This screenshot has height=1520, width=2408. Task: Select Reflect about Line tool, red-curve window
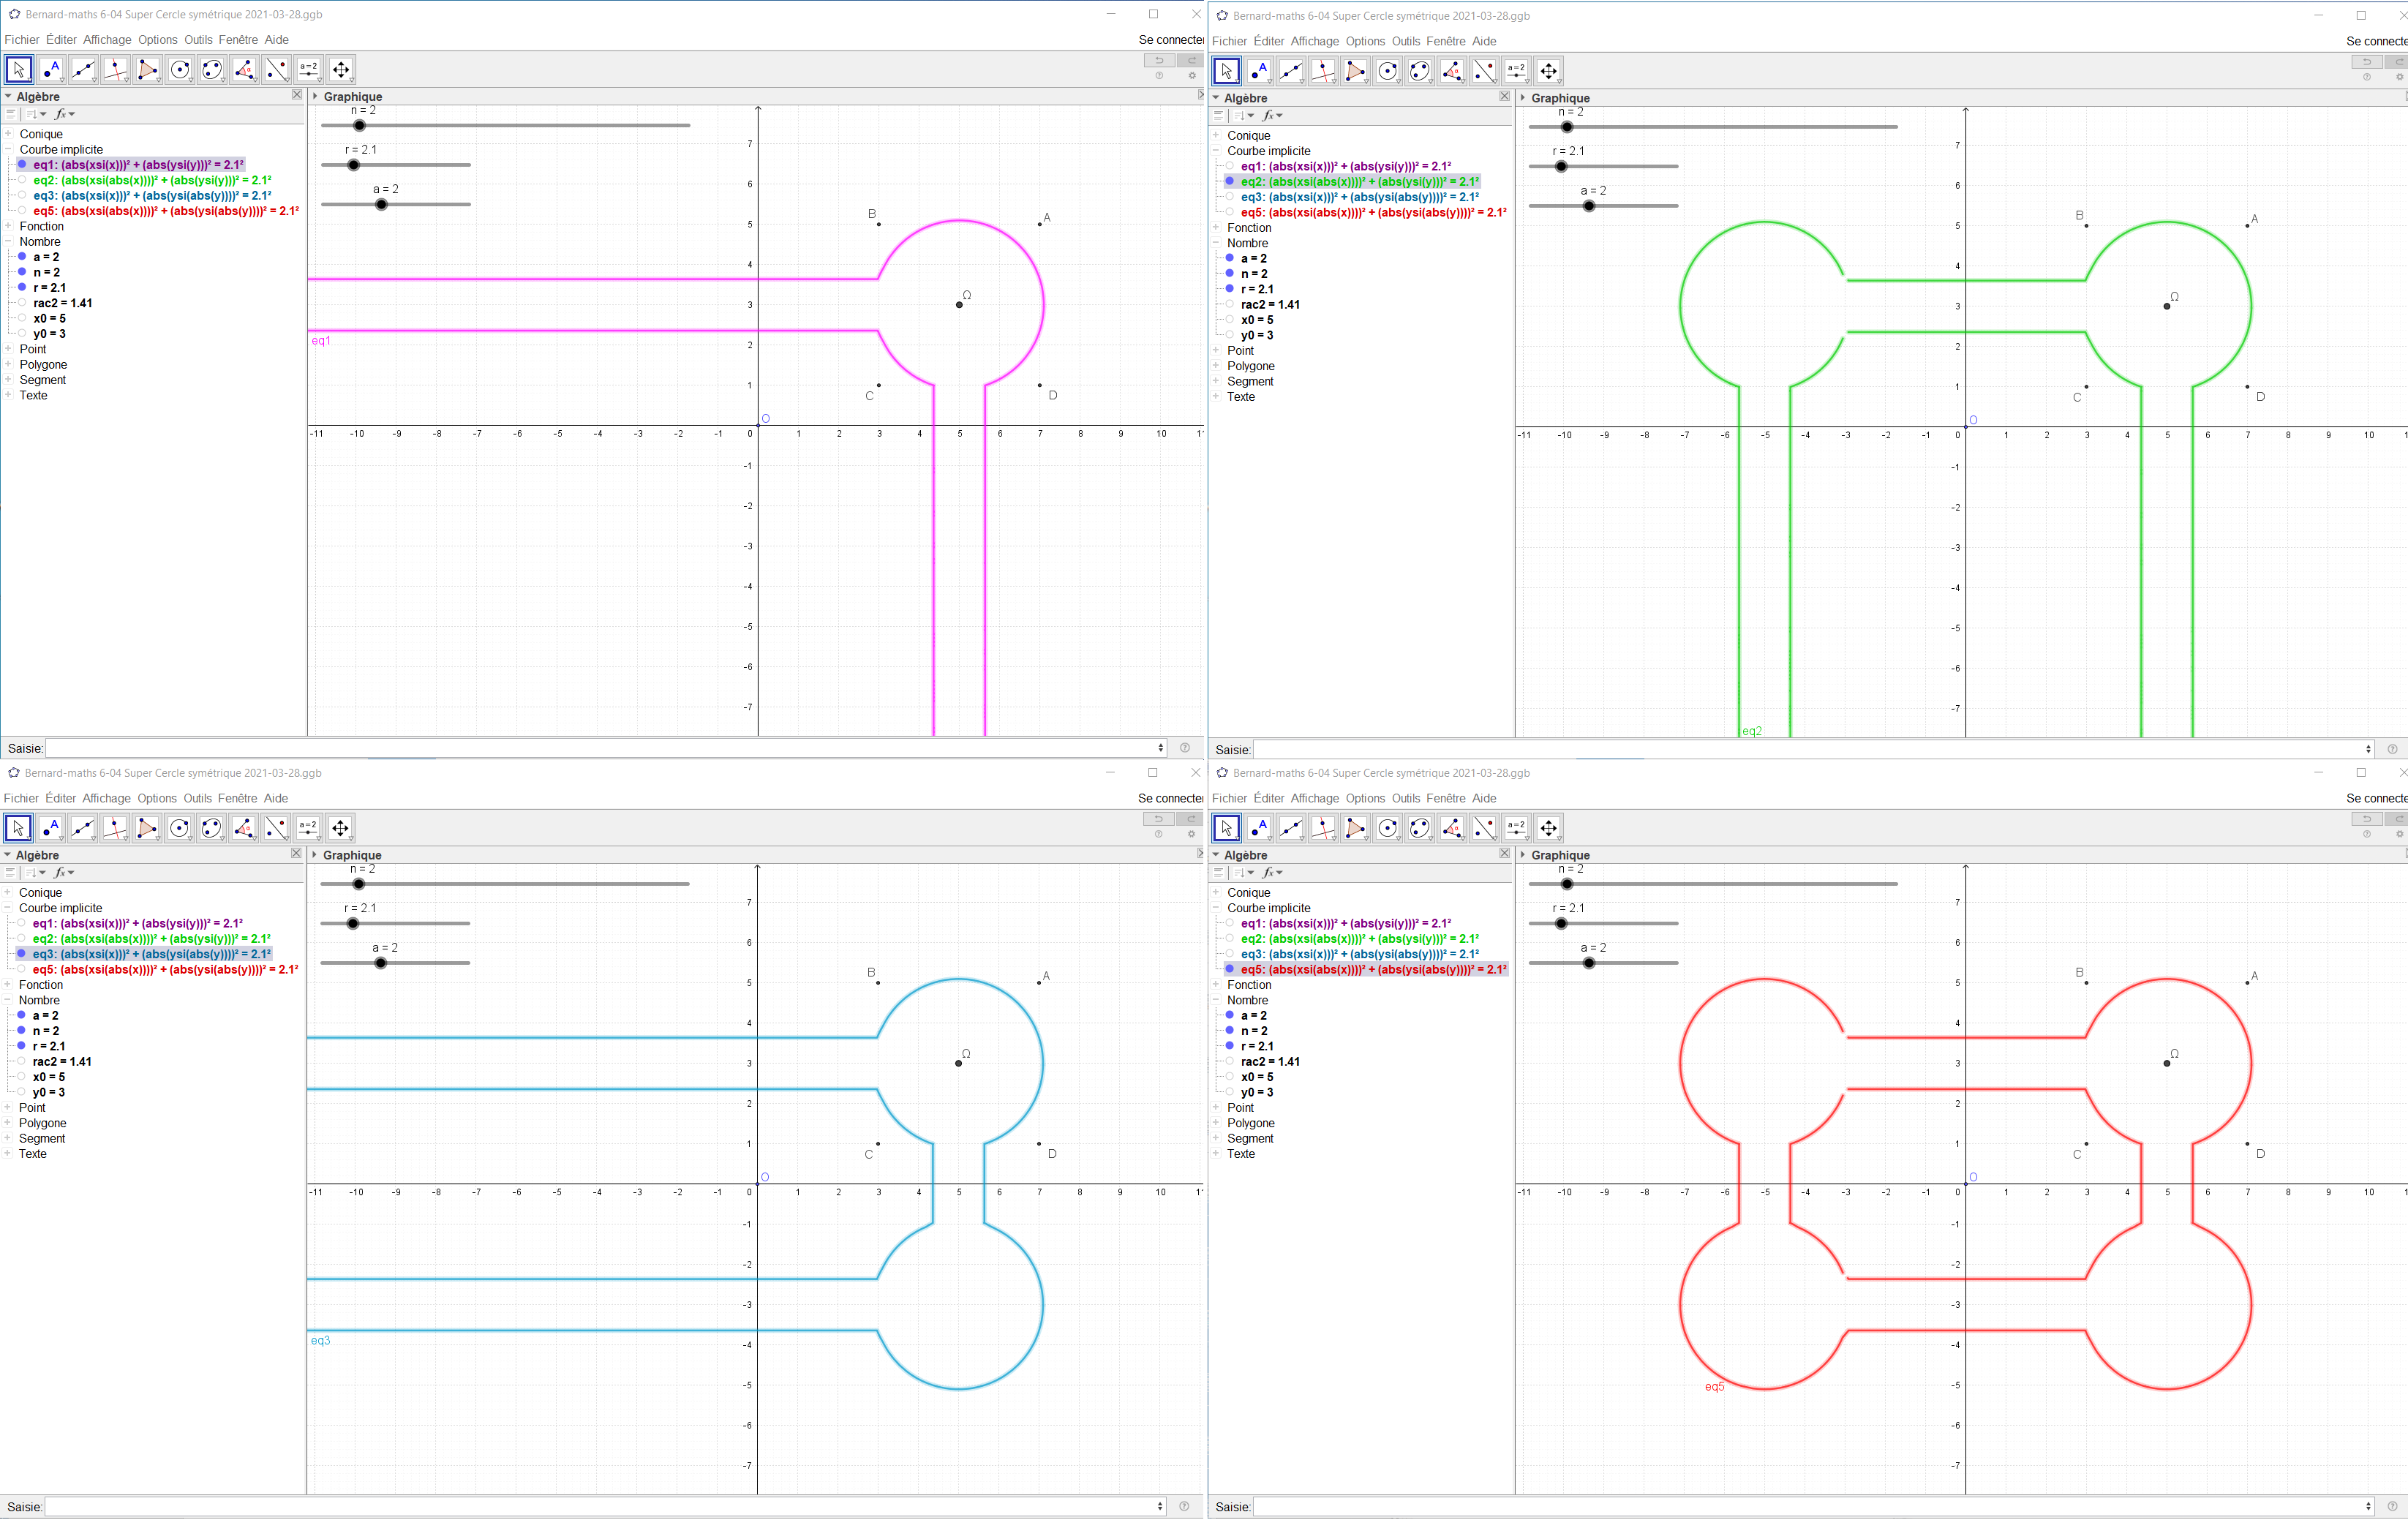1484,828
